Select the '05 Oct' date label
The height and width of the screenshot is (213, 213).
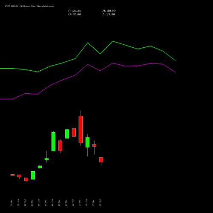click(x=12, y=203)
